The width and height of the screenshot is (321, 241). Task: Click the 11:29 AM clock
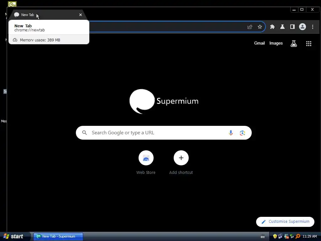[309, 237]
